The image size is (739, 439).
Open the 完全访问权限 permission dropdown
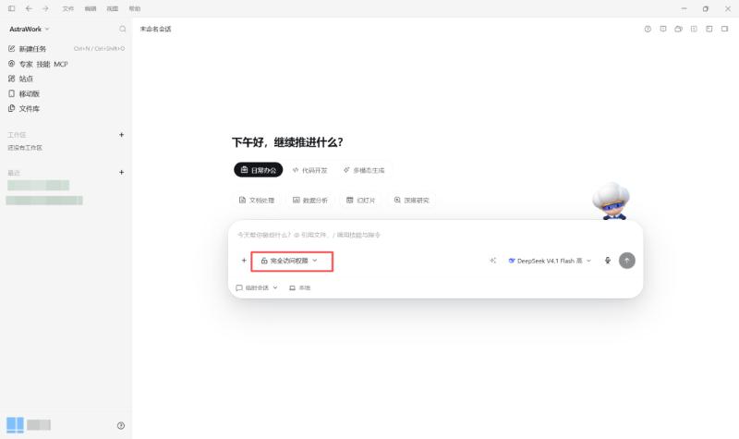289,261
